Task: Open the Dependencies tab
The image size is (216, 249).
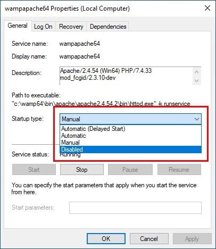Action: [x=108, y=27]
